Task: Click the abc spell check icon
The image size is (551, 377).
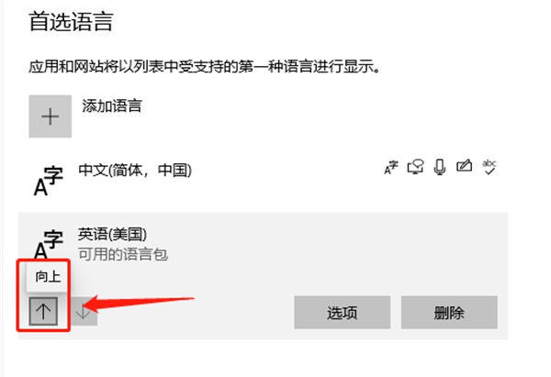Action: [489, 167]
